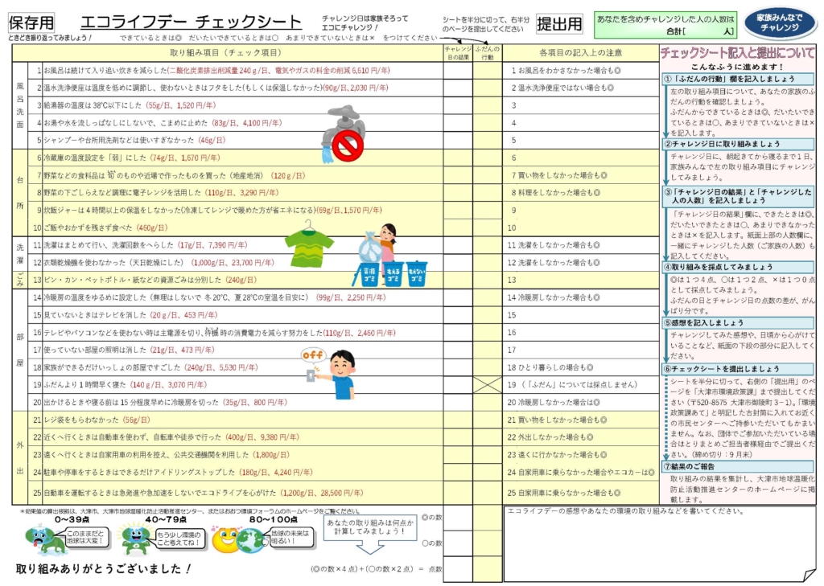Click the 'チャレンジ日の結果' column header
The height and width of the screenshot is (586, 824).
coord(458,53)
